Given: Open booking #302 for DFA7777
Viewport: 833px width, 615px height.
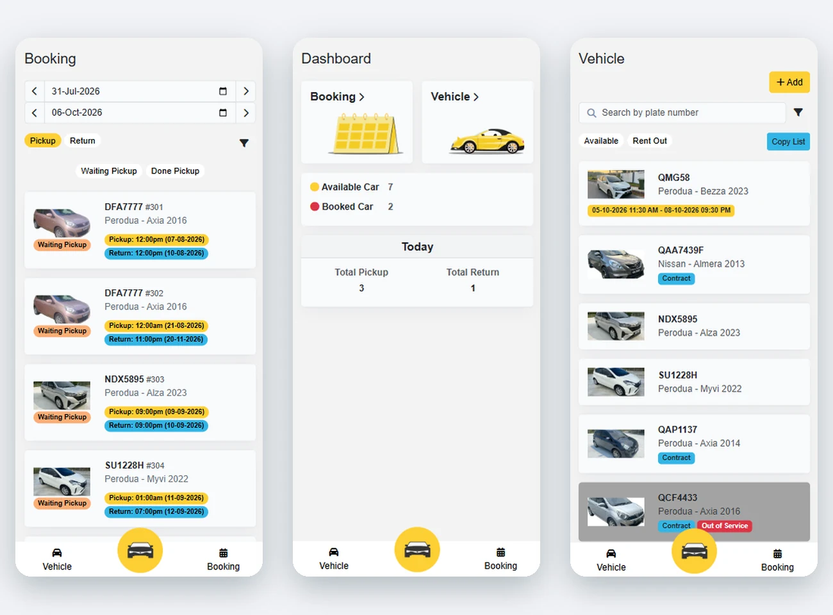Looking at the screenshot, I should [140, 316].
